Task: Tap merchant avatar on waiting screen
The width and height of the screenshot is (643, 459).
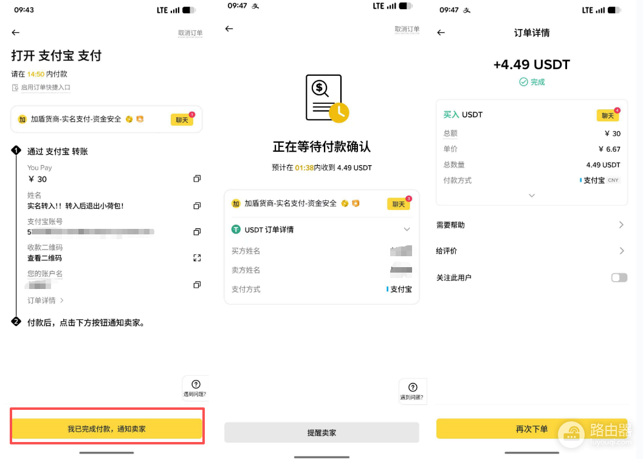Action: coord(236,203)
